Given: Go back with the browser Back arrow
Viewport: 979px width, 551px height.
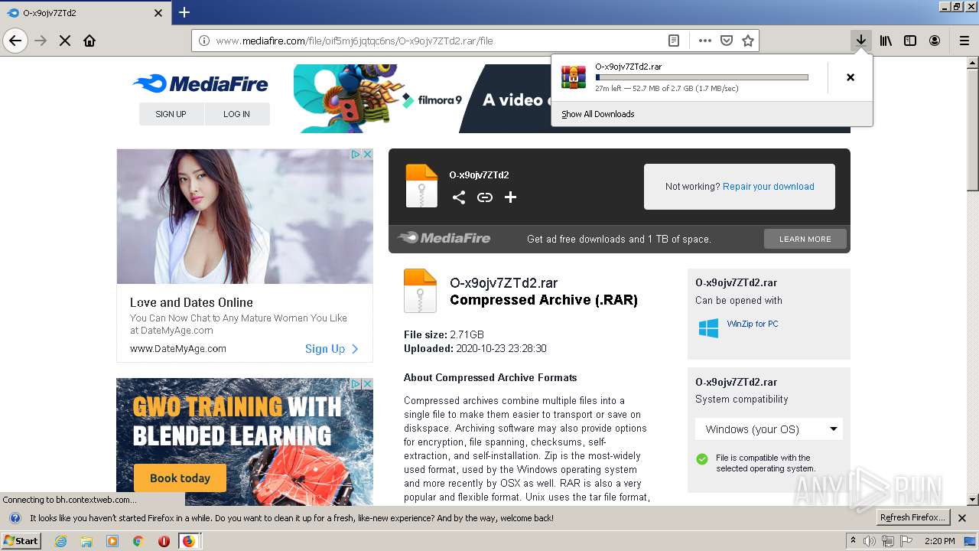Looking at the screenshot, I should (x=15, y=41).
